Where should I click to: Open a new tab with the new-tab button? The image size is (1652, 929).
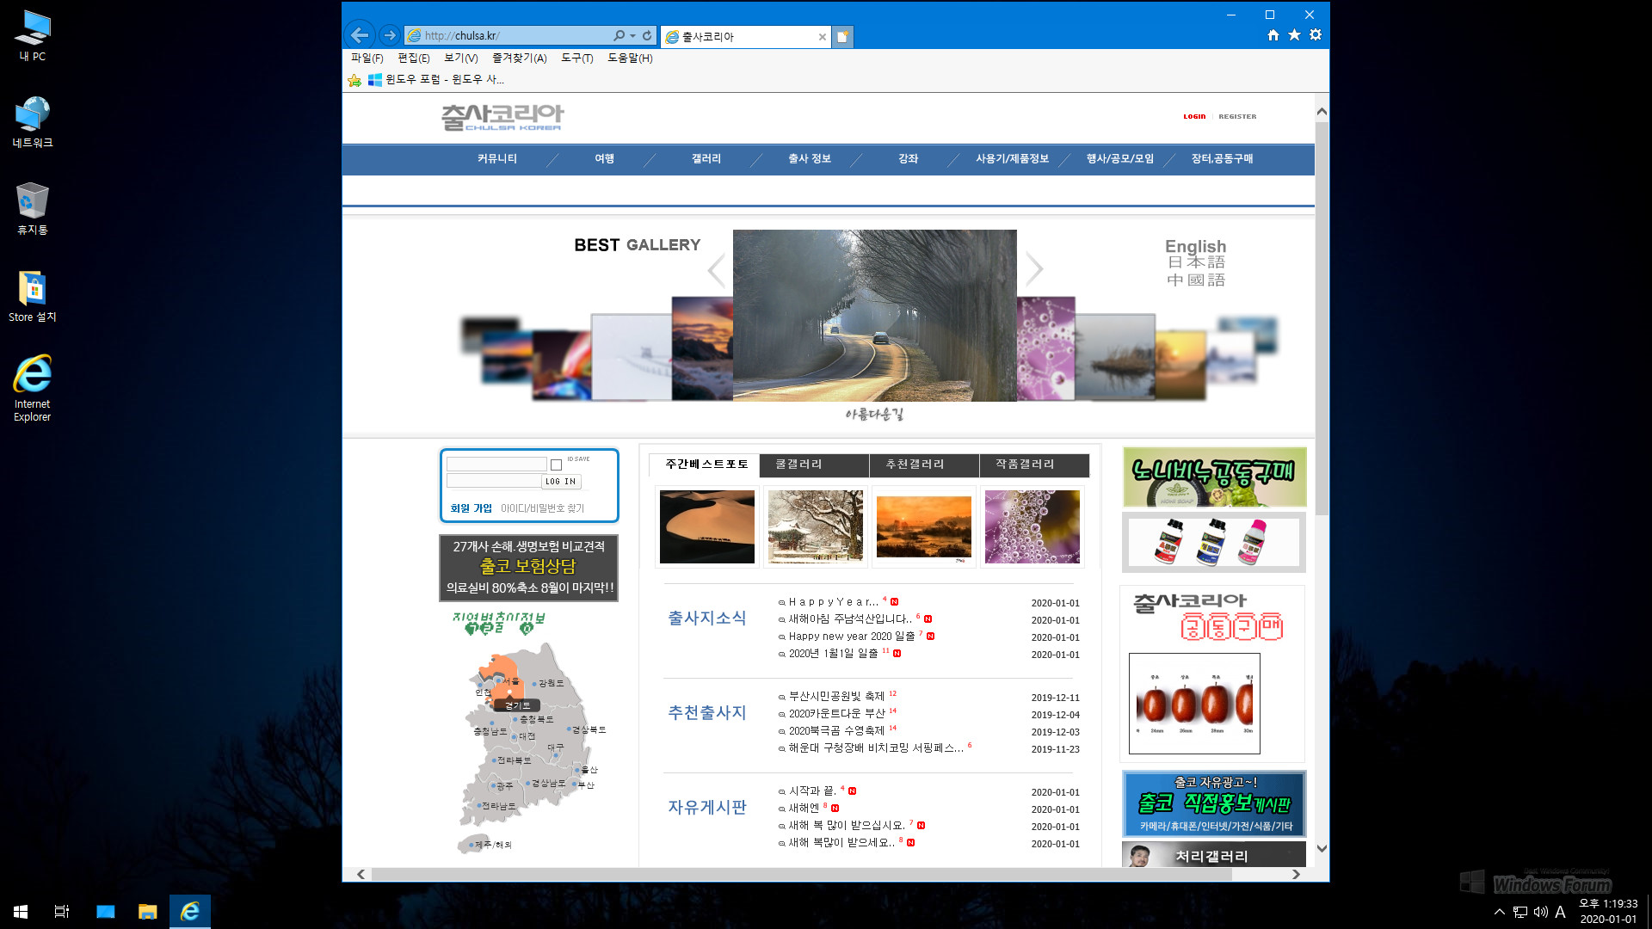tap(843, 36)
